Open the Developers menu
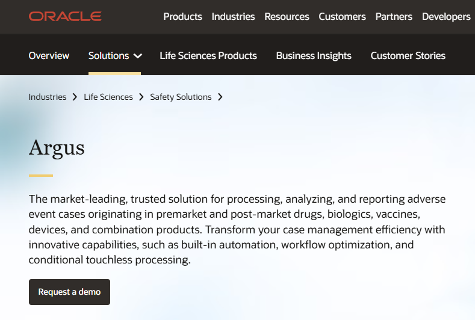 [446, 16]
